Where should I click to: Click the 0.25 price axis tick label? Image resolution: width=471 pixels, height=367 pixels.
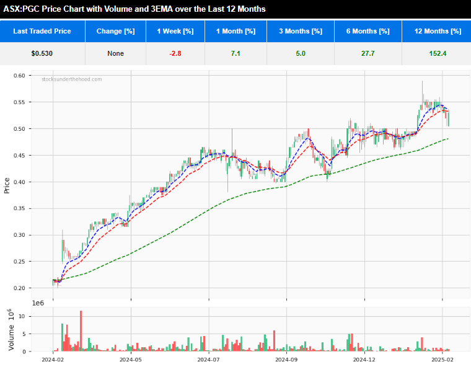tap(19, 262)
